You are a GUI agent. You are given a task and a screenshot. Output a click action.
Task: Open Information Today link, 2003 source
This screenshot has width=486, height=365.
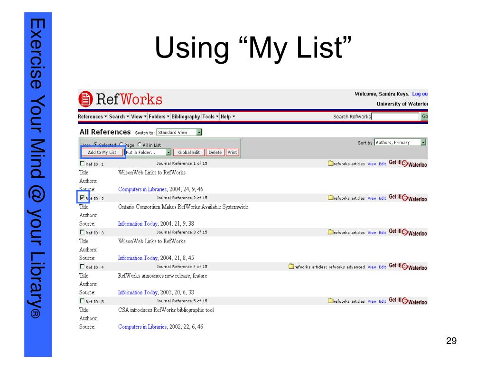pos(138,292)
